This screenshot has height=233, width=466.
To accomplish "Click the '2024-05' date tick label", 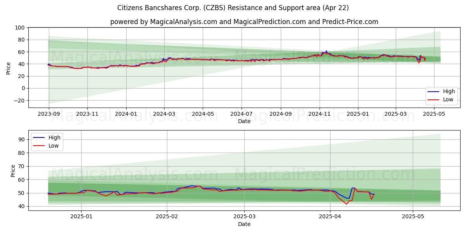I will tap(203, 114).
